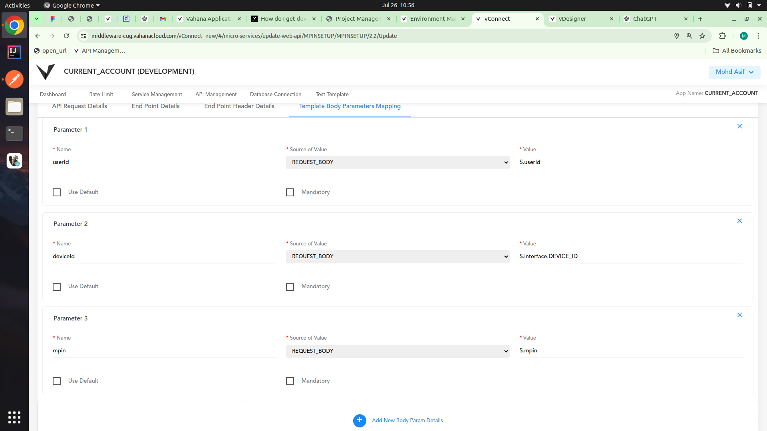The image size is (767, 431).
Task: Remove Parameter 1 with its X icon
Action: 739,126
